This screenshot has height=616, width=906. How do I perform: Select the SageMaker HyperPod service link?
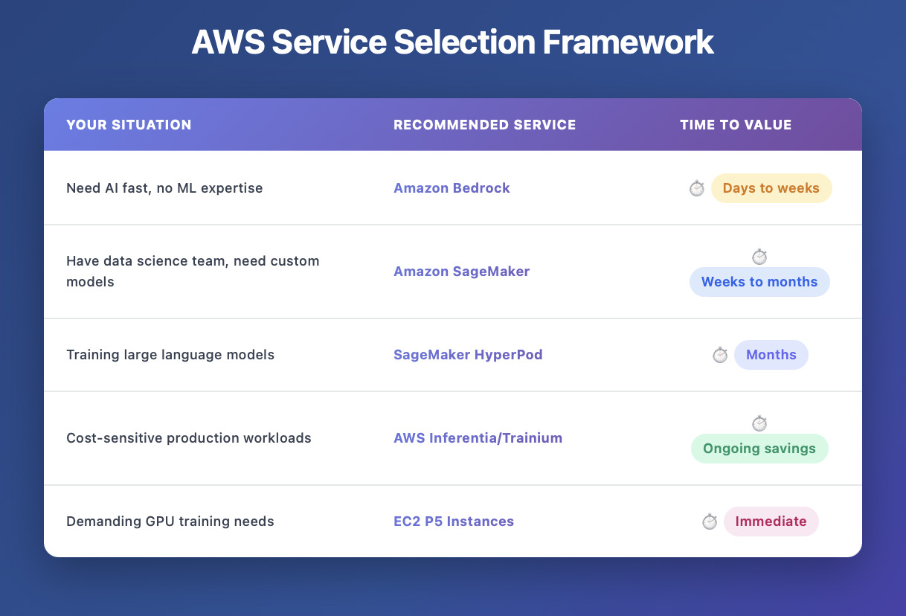click(468, 355)
